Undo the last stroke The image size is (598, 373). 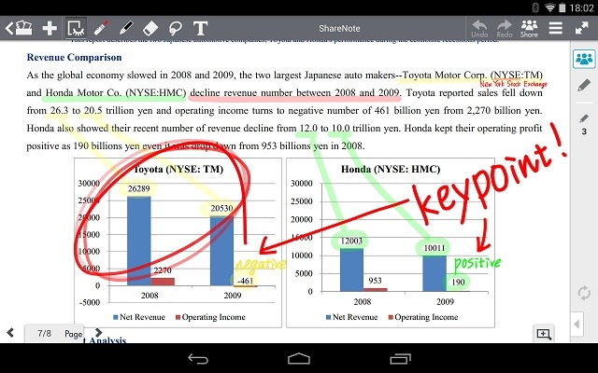pyautogui.click(x=479, y=29)
